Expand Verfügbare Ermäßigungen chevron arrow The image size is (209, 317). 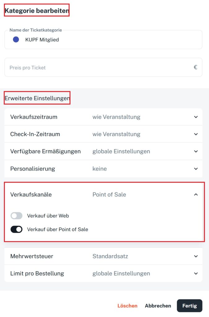point(196,151)
